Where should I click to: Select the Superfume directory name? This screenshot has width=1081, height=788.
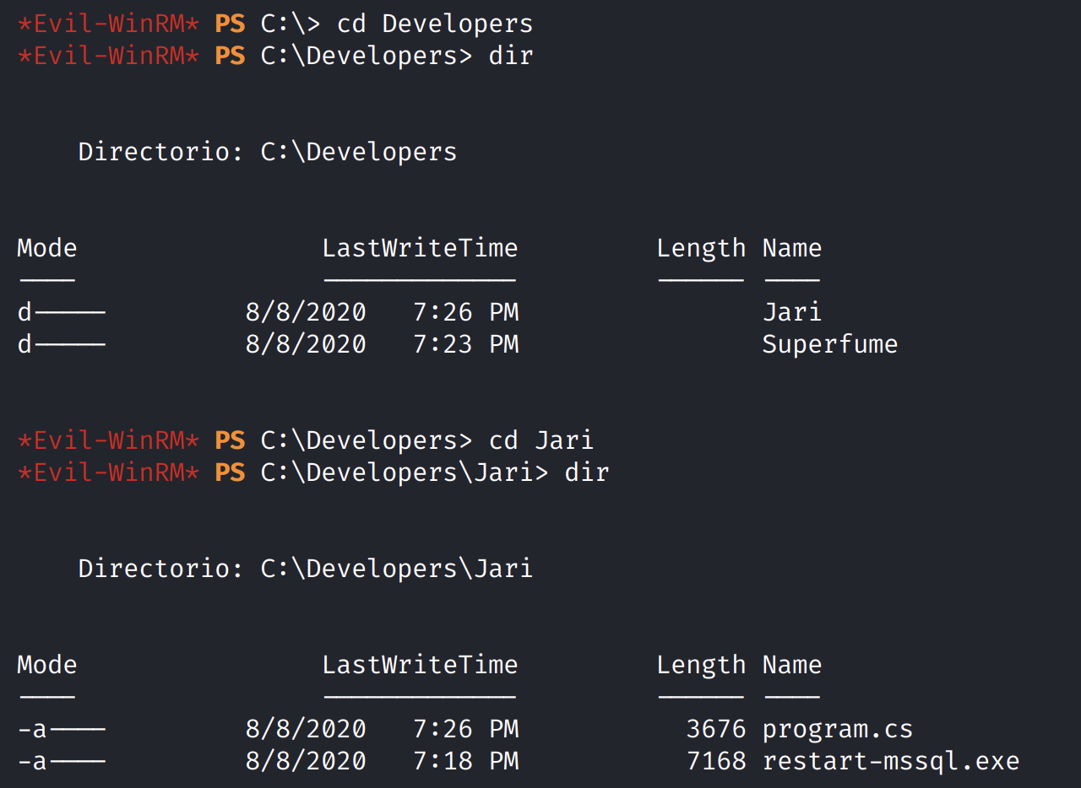point(829,344)
